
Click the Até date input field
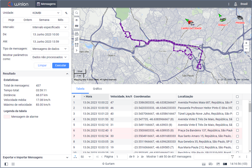(x=50, y=42)
